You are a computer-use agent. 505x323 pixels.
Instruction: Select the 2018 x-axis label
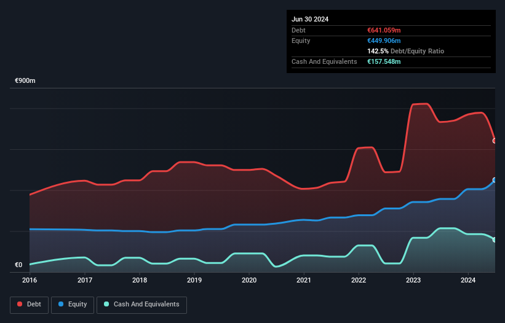click(x=140, y=280)
